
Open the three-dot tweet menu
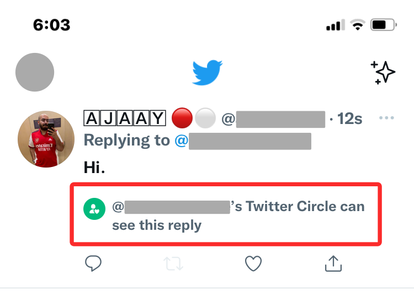click(x=387, y=118)
